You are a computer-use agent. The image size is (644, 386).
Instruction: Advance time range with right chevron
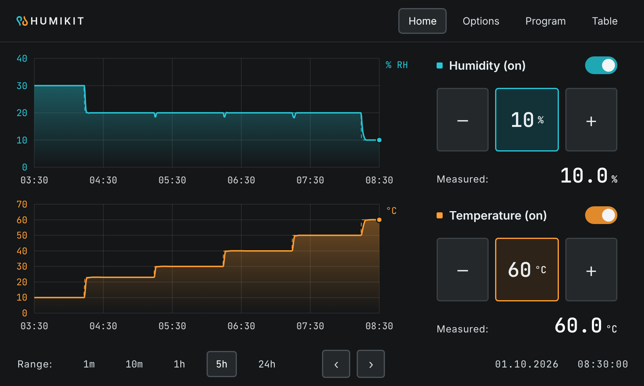[371, 364]
